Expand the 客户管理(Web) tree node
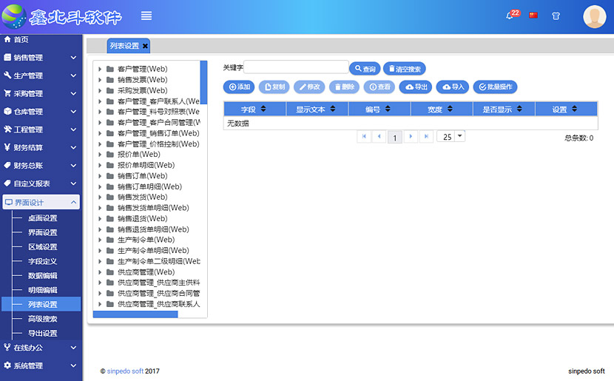This screenshot has height=381, width=614. click(100, 69)
